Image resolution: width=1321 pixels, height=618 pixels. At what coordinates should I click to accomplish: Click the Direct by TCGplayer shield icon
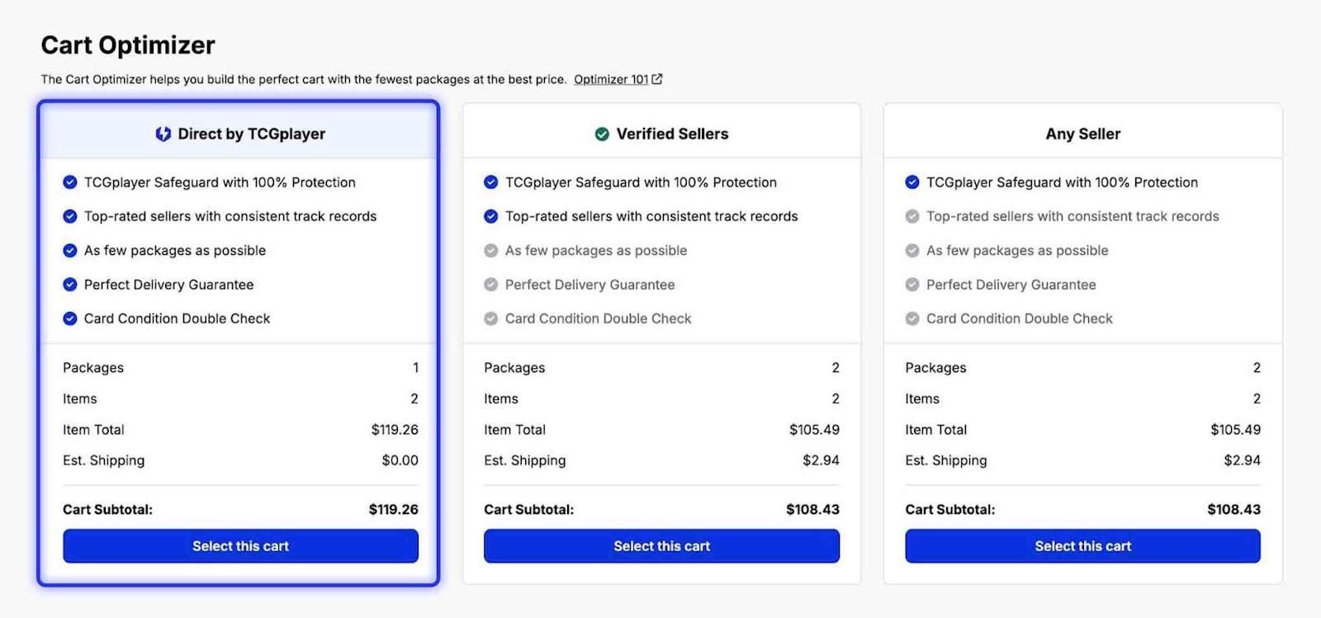click(x=163, y=134)
